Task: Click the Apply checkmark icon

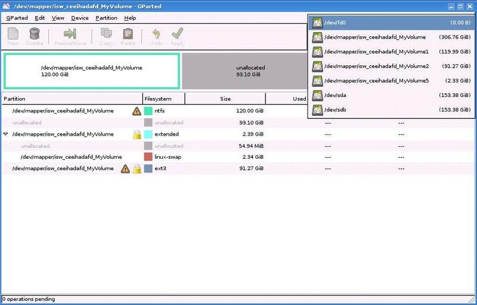Action: pos(177,33)
